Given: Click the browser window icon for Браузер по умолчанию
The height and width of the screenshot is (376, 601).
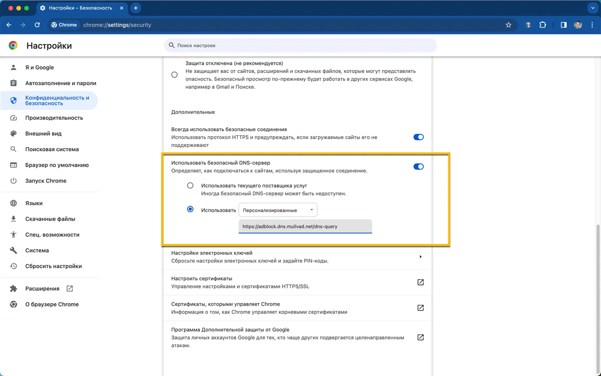Looking at the screenshot, I should pyautogui.click(x=13, y=165).
